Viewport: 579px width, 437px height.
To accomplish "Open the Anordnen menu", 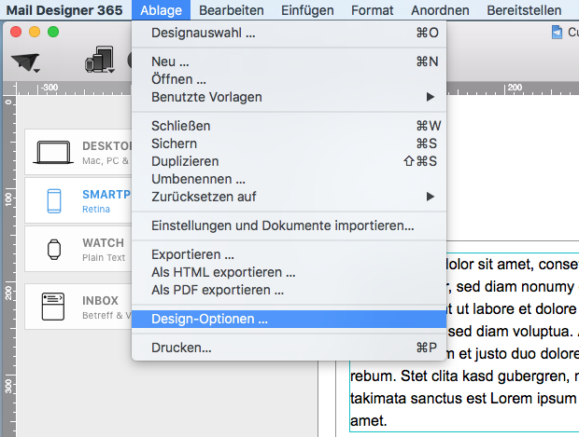I will pos(440,10).
